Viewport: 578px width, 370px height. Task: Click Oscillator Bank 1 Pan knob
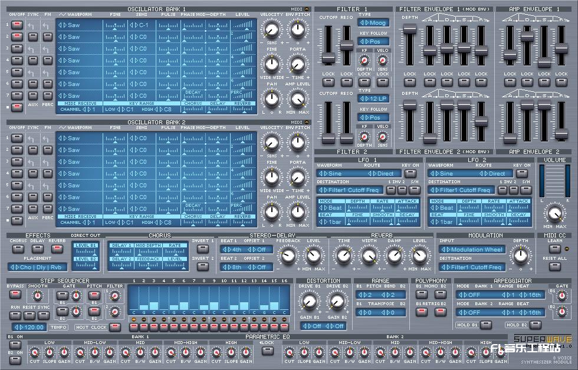(x=271, y=98)
